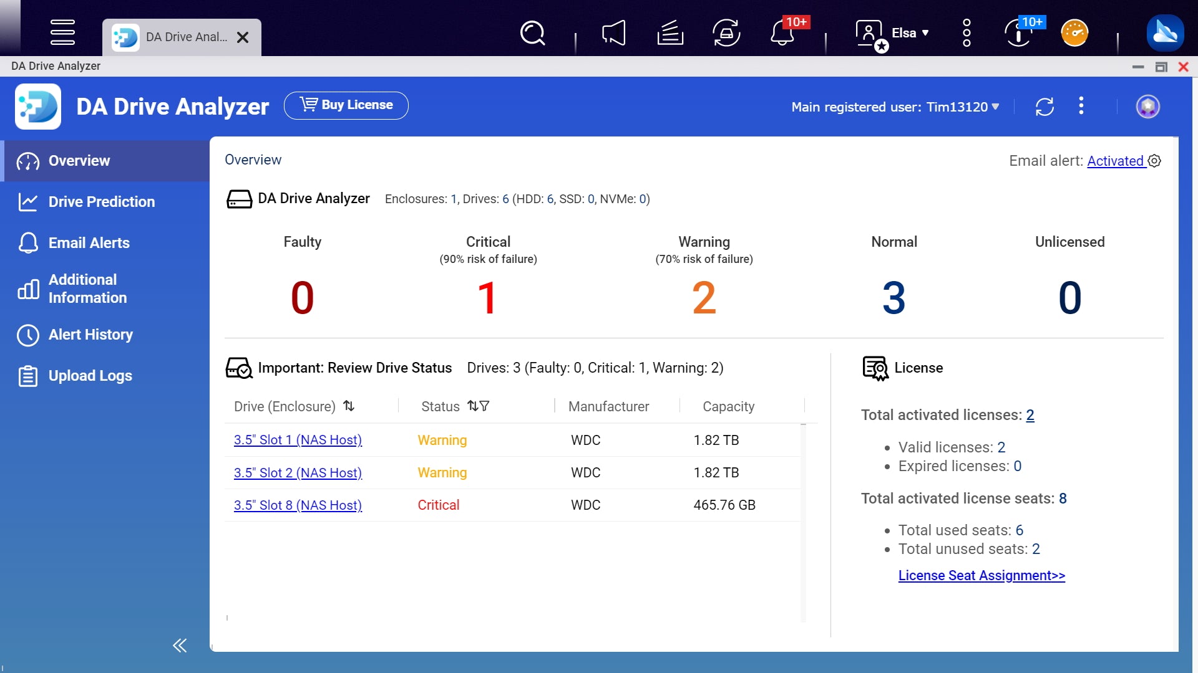Open the 3.5 Slot 8 critical drive details
Screen dimensions: 1198x673
[x=297, y=505]
